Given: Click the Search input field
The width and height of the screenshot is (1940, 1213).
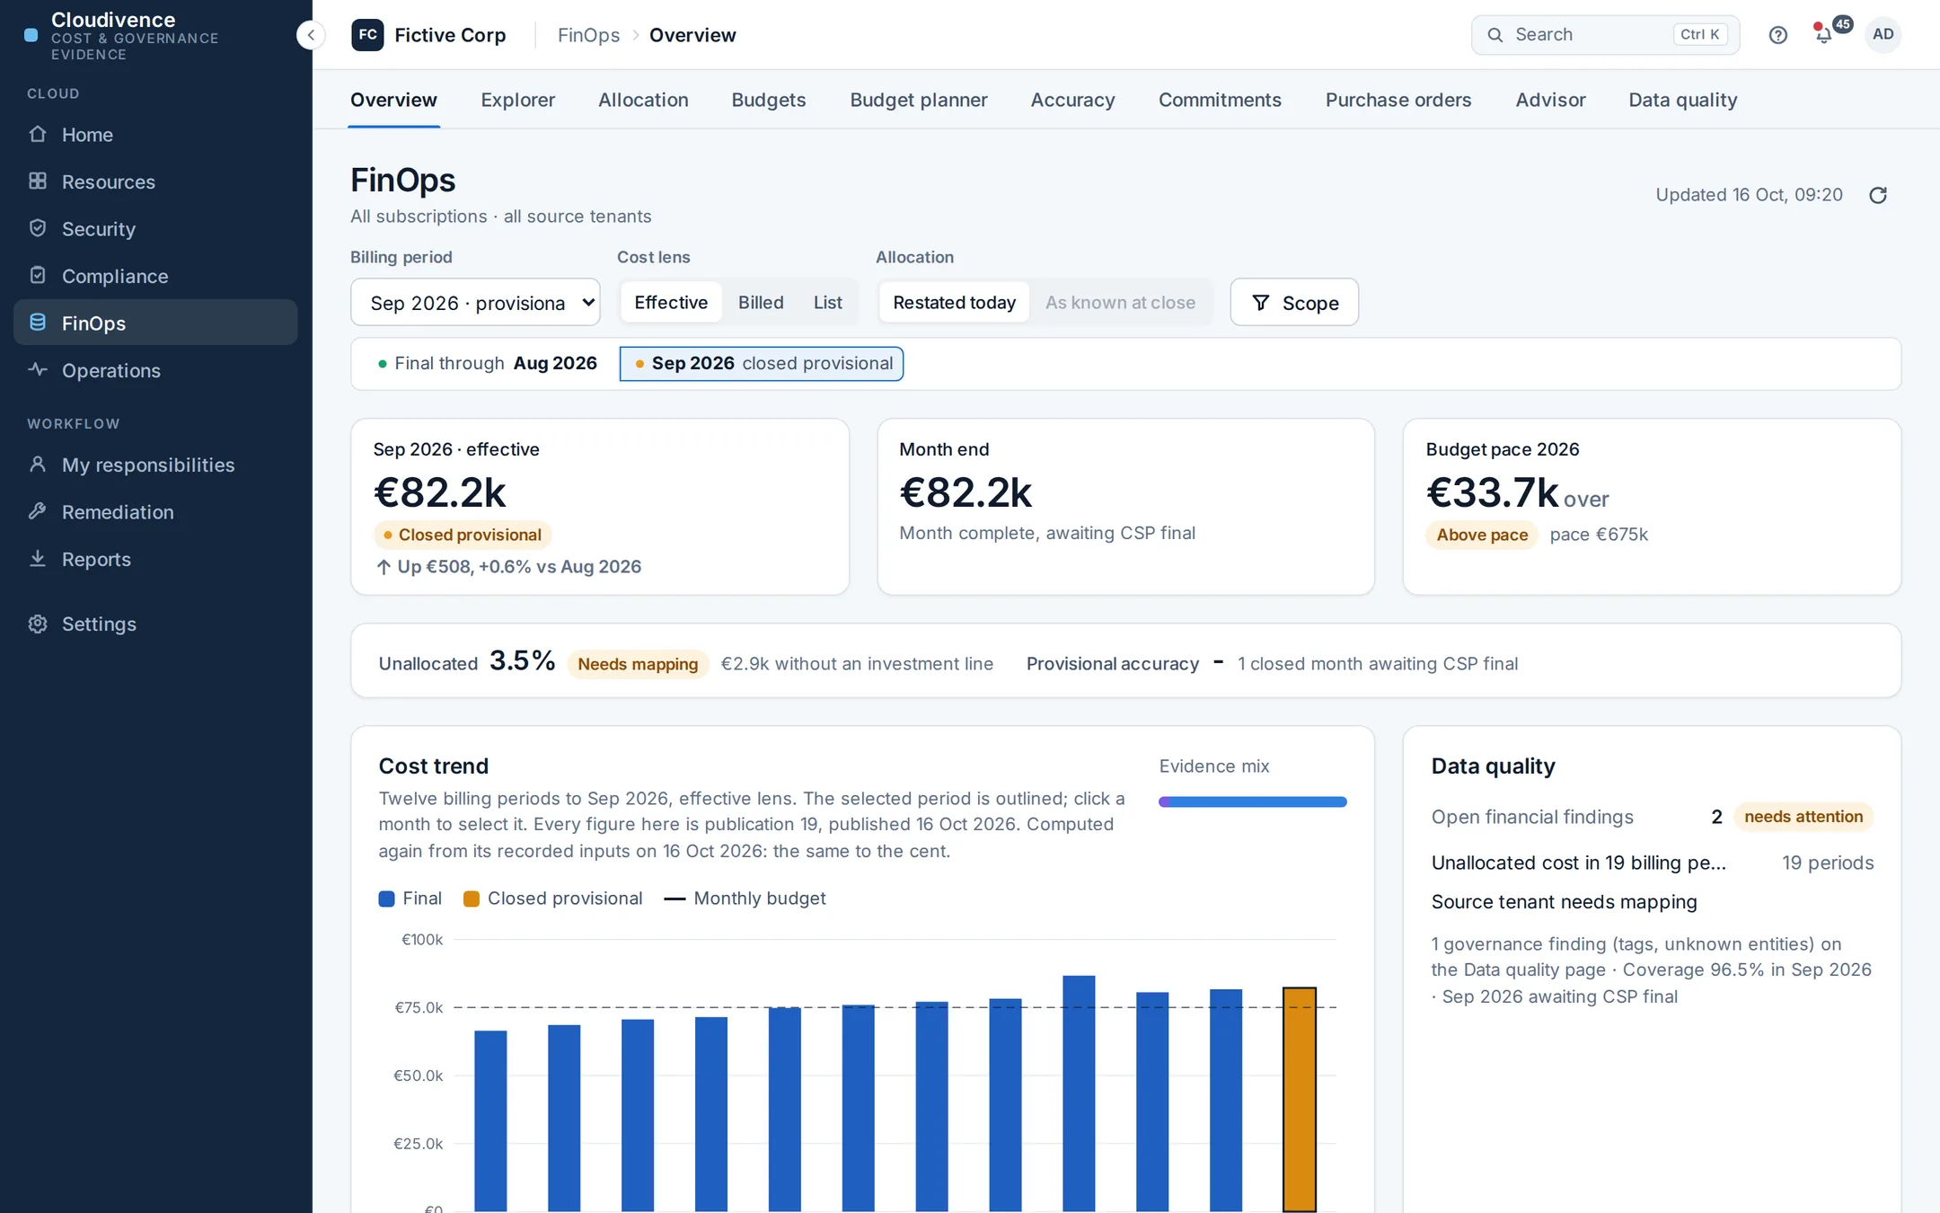Looking at the screenshot, I should click(1605, 35).
